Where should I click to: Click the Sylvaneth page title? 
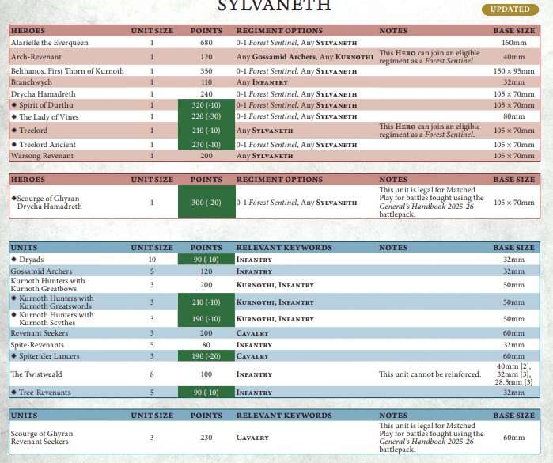pyautogui.click(x=275, y=6)
